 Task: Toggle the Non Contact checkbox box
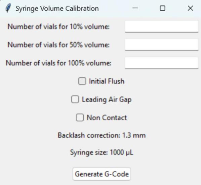[80, 118]
